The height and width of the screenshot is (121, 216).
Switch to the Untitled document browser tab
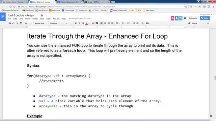pos(69,2)
